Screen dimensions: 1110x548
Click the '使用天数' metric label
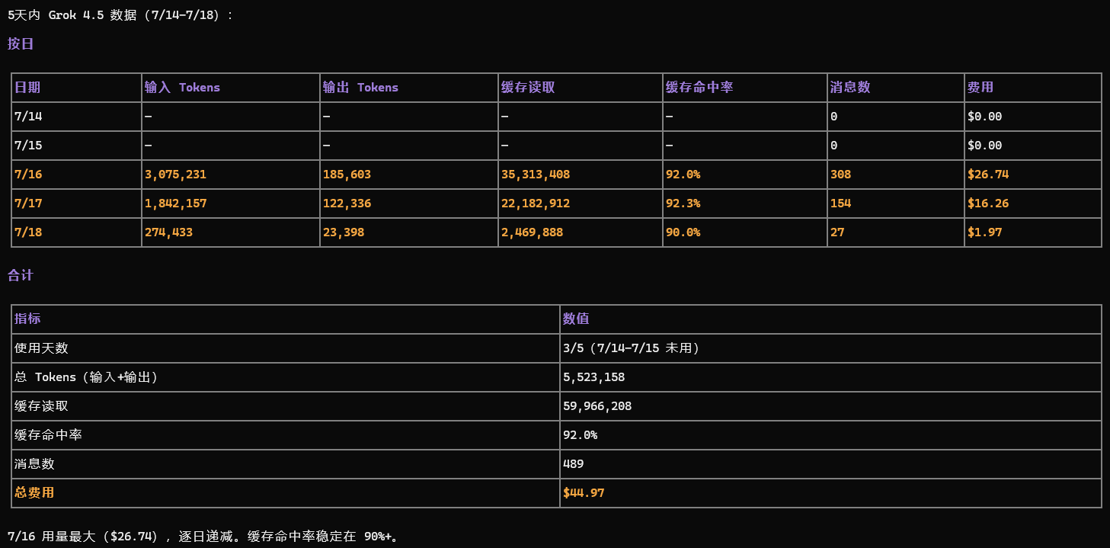[x=41, y=348]
